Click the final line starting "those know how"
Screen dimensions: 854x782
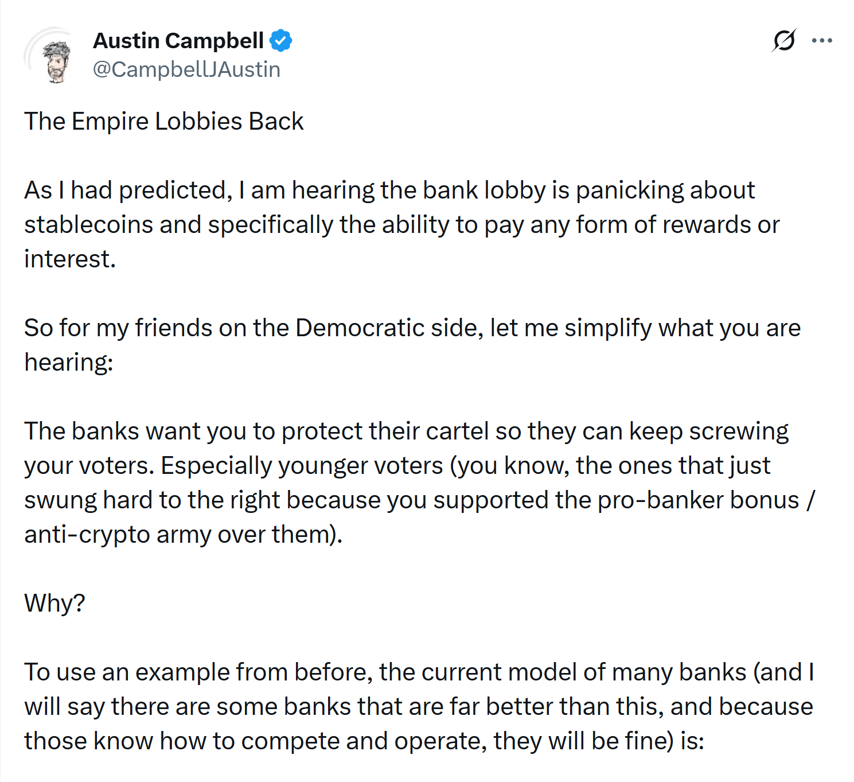coord(364,741)
